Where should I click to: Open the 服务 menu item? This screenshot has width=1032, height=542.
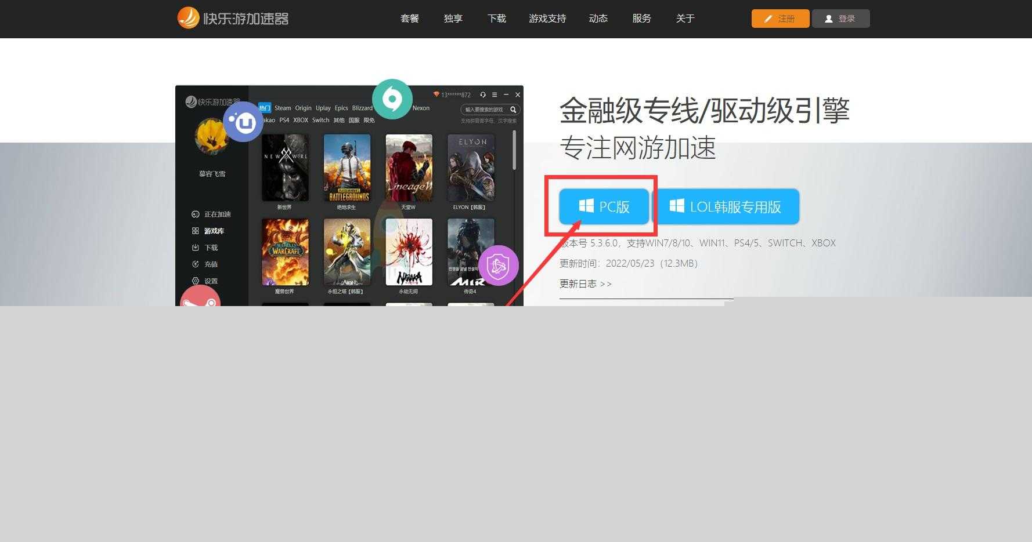[x=642, y=19]
